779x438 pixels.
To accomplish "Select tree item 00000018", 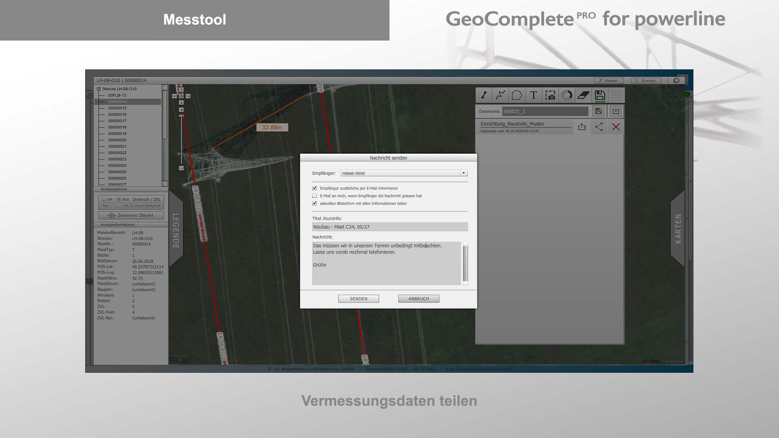I will click(117, 127).
